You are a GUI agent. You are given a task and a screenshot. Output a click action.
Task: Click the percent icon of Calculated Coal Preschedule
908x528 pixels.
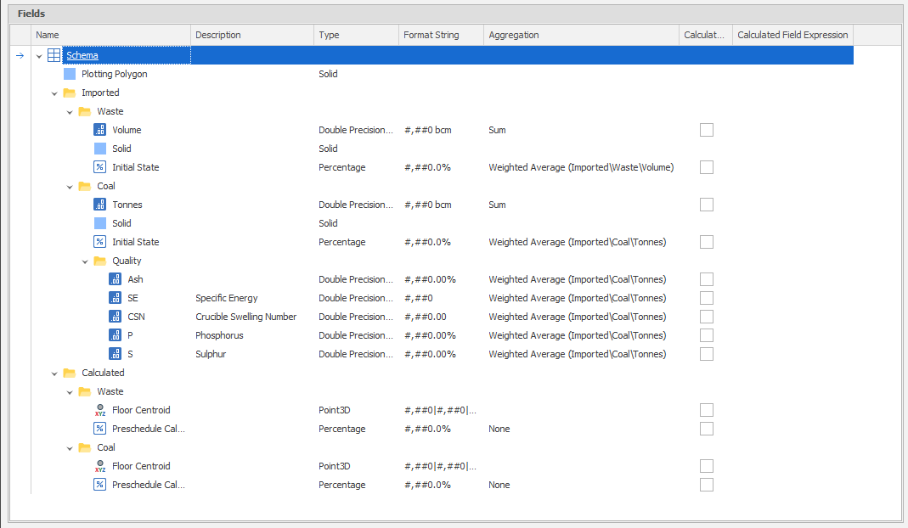100,485
